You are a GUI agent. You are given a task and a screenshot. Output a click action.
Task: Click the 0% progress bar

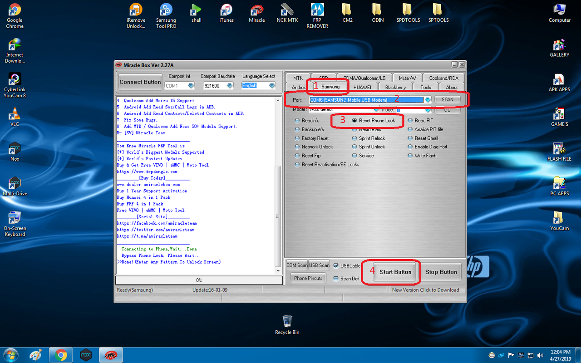(198, 280)
